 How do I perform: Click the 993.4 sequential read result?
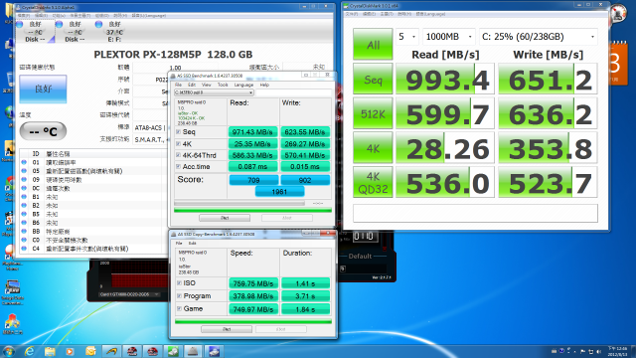tap(445, 79)
